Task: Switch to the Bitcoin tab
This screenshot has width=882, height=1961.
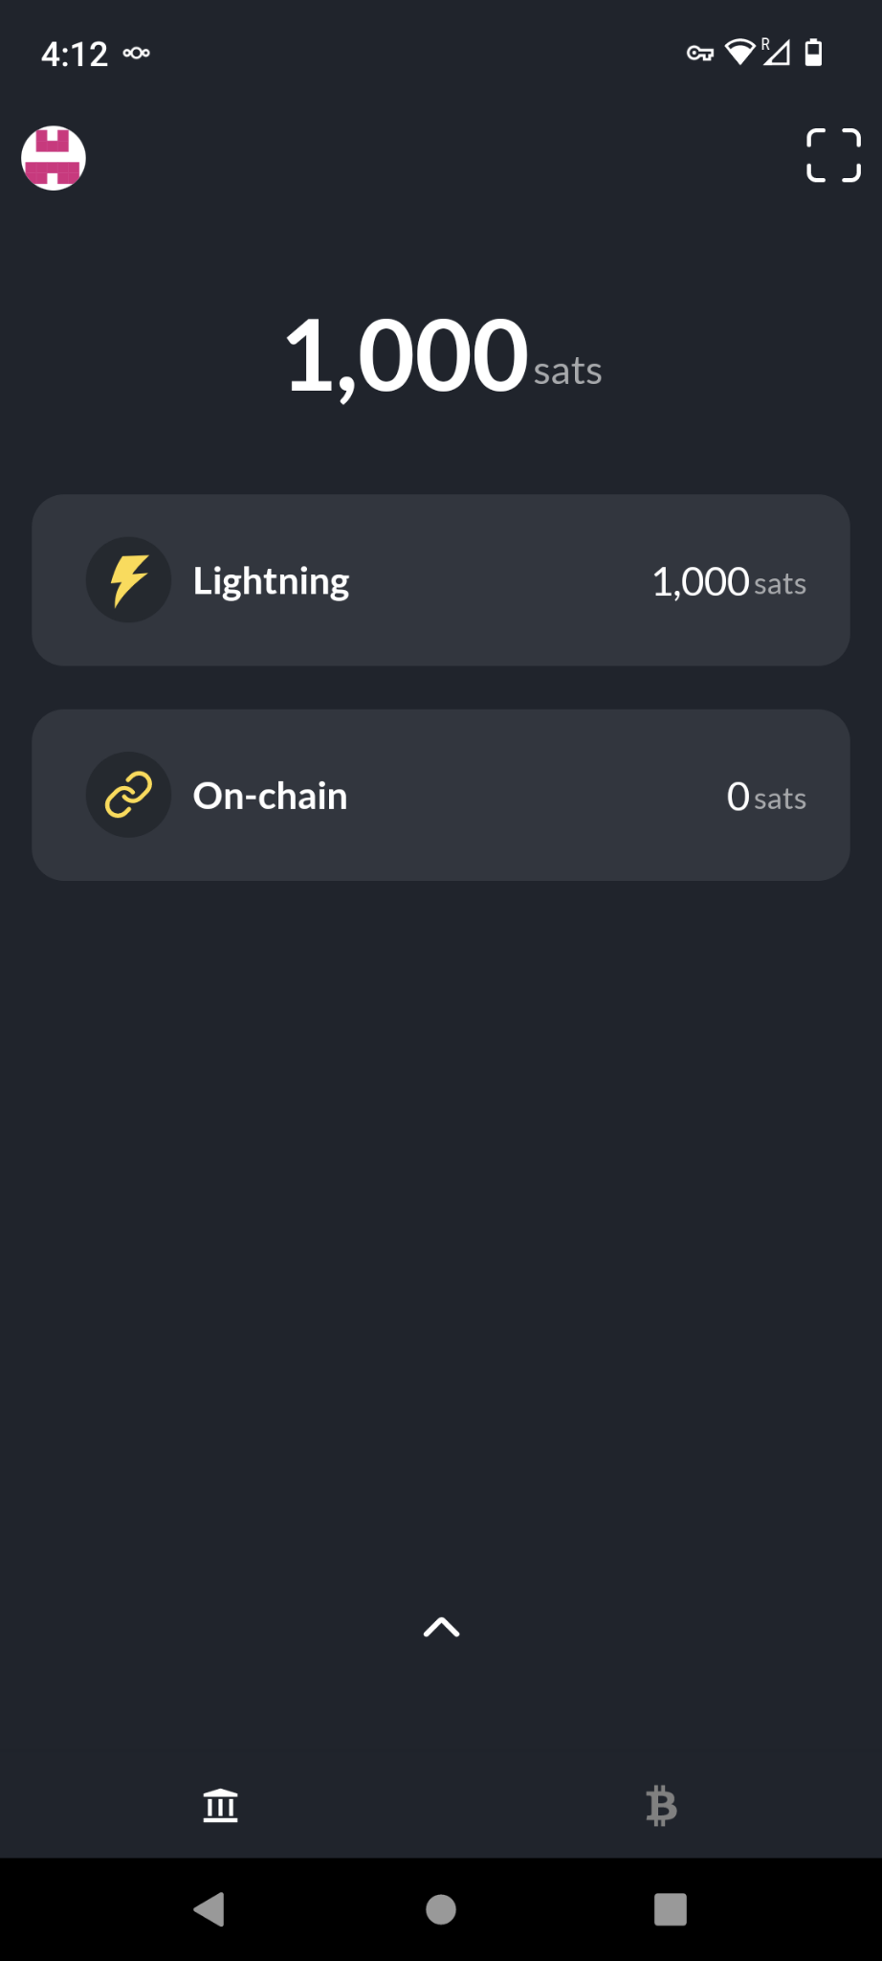Action: [x=661, y=1806]
